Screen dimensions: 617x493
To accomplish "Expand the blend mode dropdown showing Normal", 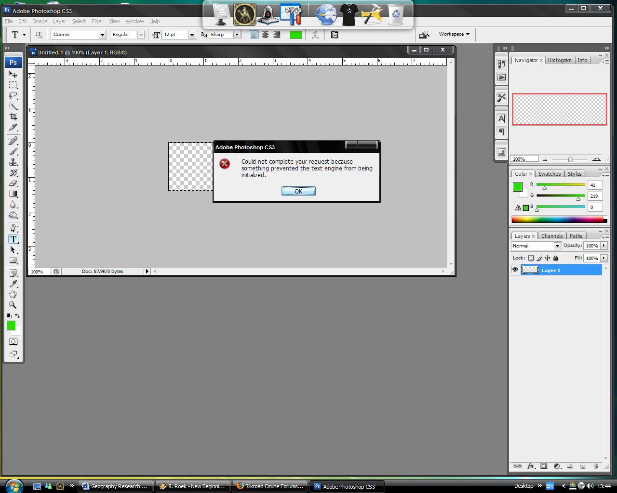I will tap(557, 246).
